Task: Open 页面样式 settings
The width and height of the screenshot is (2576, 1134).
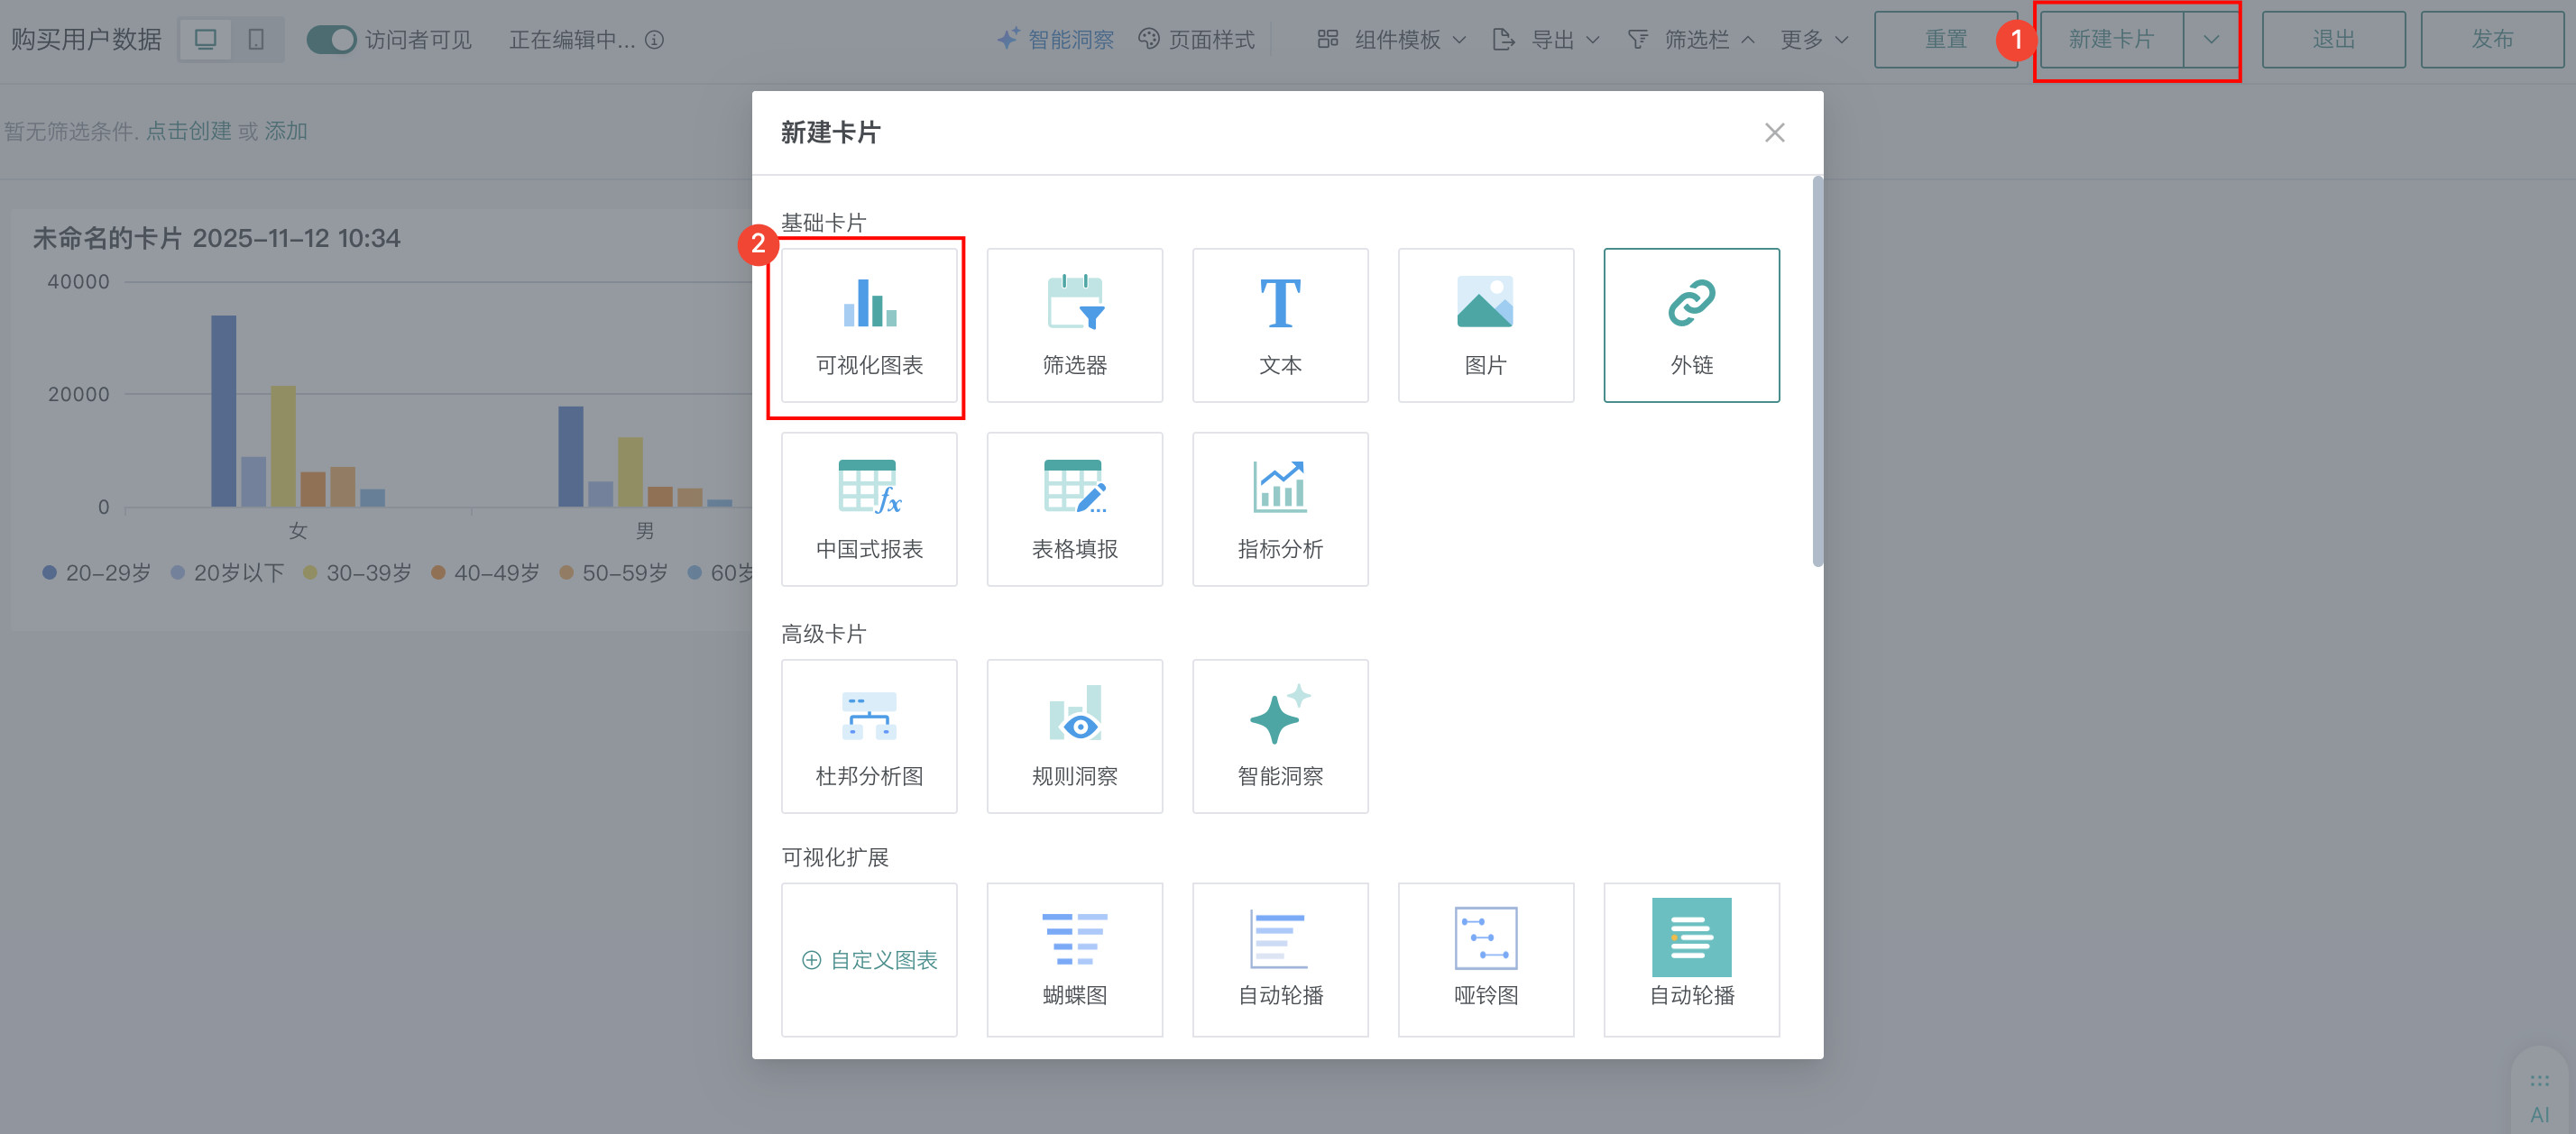Action: point(1197,40)
